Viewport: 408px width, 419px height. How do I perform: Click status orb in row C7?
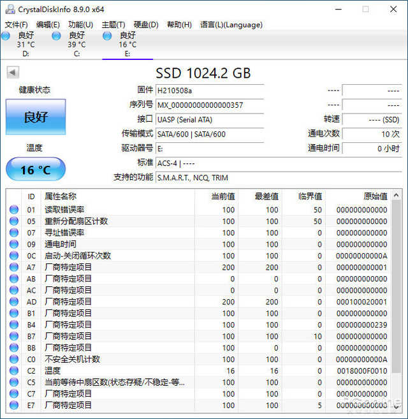[x=14, y=393]
